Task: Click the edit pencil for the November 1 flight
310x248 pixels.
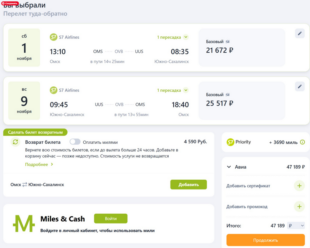Action: [x=299, y=34]
